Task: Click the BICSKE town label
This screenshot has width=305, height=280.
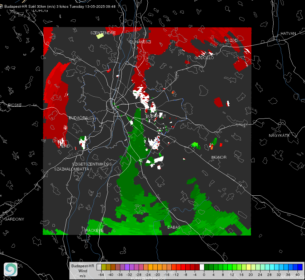Action: click(x=15, y=105)
